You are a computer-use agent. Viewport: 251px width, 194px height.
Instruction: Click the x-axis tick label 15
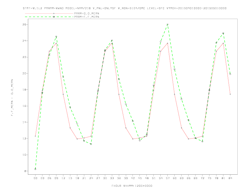tap(70, 178)
